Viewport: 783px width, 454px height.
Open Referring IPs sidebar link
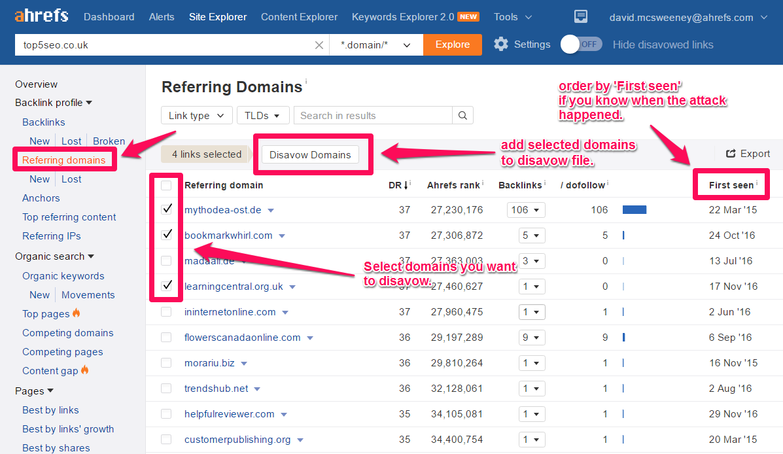coord(52,236)
